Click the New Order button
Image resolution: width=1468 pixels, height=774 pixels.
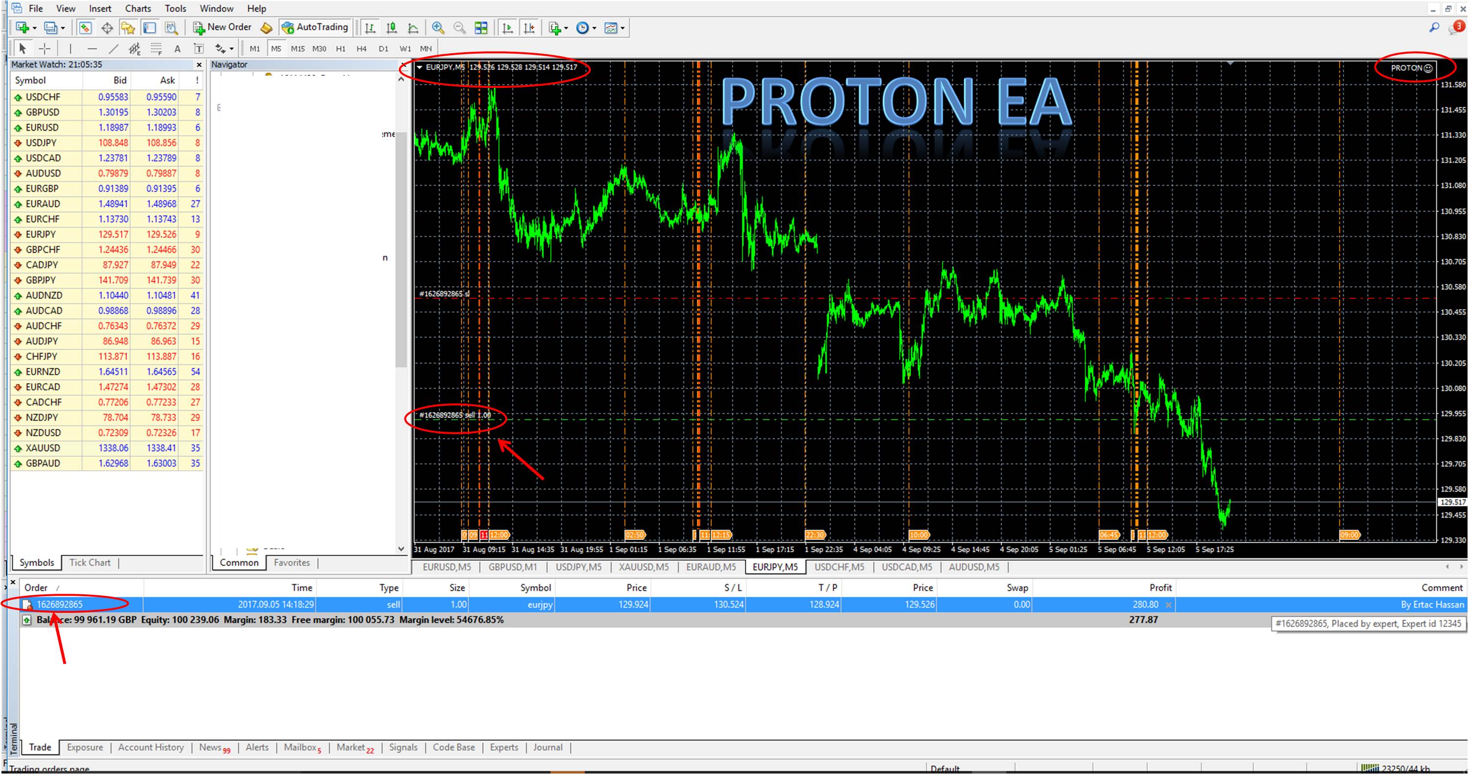click(x=222, y=27)
